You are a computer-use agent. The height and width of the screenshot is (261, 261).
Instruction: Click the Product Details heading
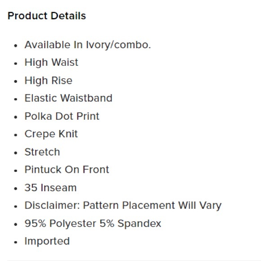(x=47, y=16)
